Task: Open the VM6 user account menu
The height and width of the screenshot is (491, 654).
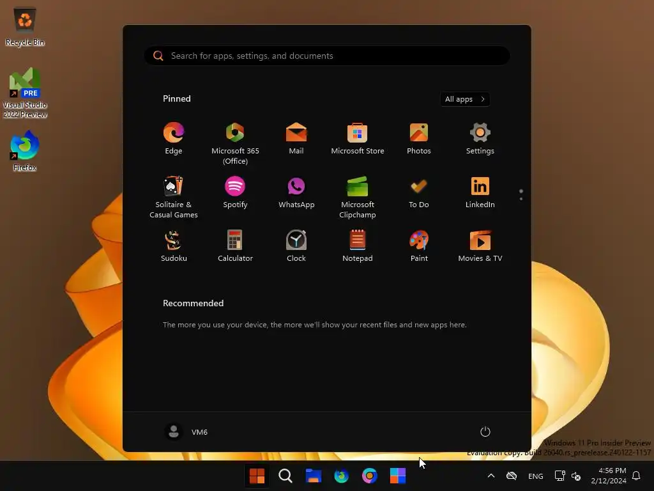Action: 186,432
